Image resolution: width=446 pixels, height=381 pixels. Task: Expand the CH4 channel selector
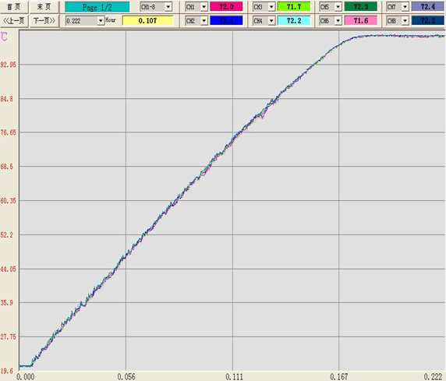tap(271, 20)
